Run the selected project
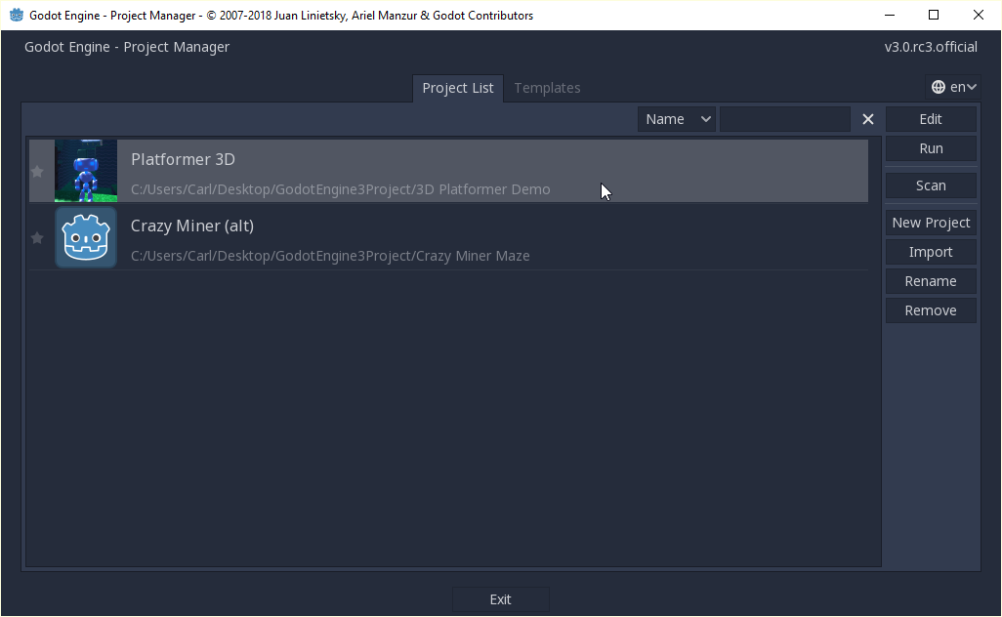Image resolution: width=1002 pixels, height=617 pixels. click(931, 148)
